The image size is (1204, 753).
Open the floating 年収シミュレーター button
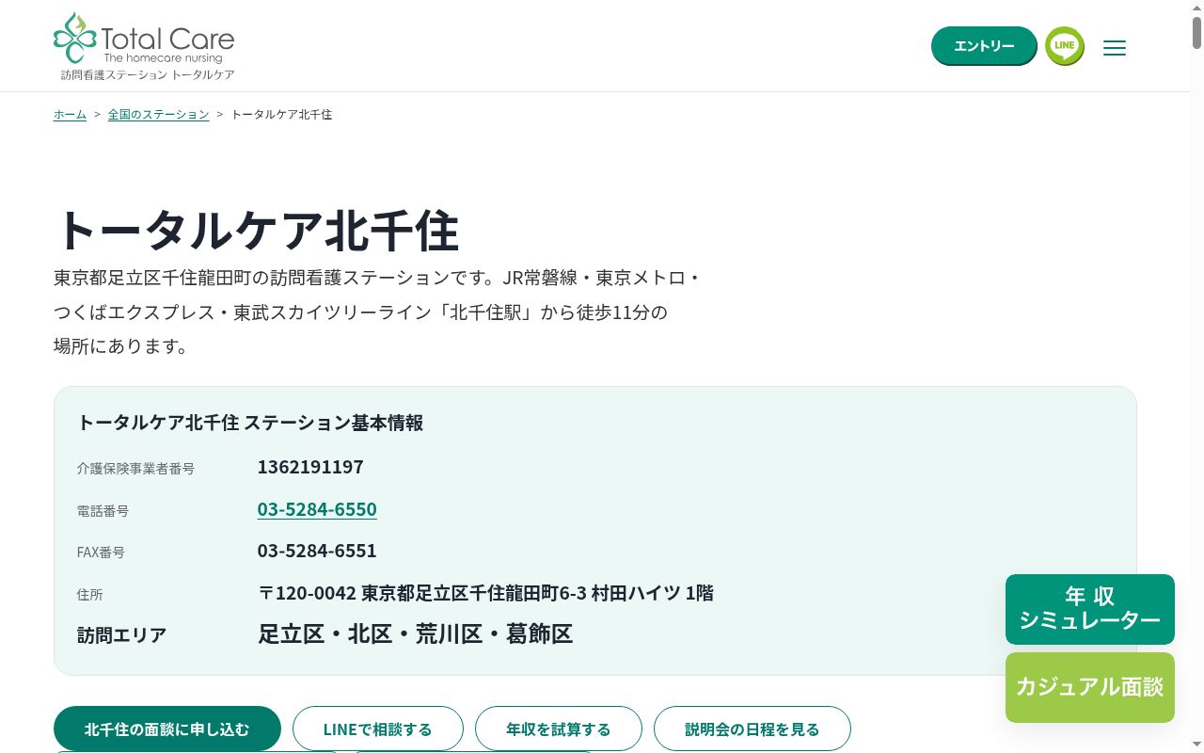point(1090,609)
